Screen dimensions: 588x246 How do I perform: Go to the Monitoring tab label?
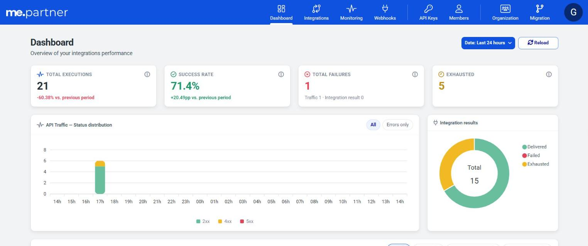351,18
